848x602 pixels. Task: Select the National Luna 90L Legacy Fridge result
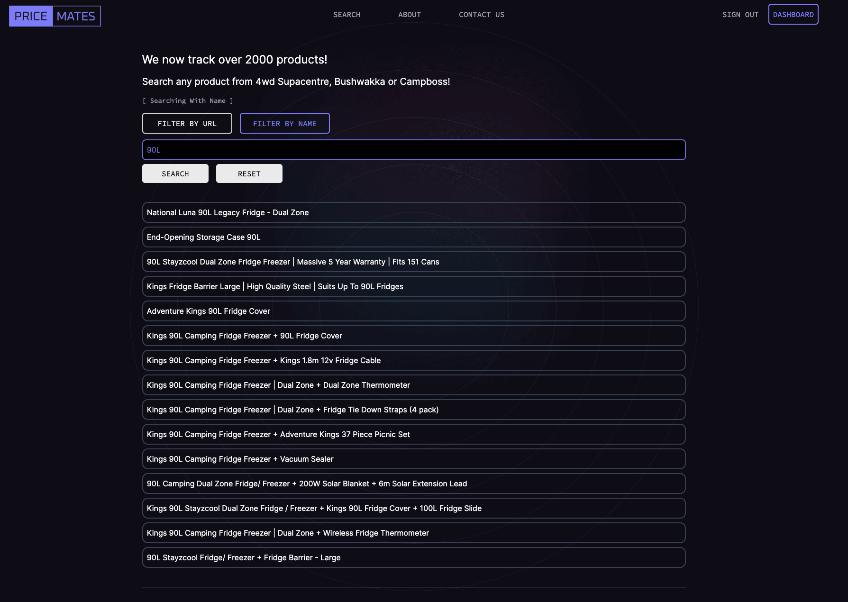click(x=413, y=212)
